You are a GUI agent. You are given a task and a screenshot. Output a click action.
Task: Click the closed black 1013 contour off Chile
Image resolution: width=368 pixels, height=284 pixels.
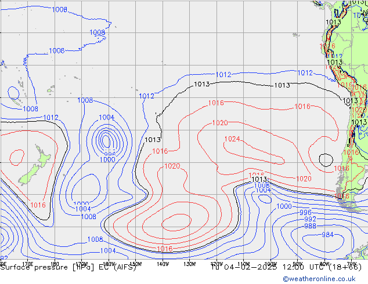[x=326, y=160]
